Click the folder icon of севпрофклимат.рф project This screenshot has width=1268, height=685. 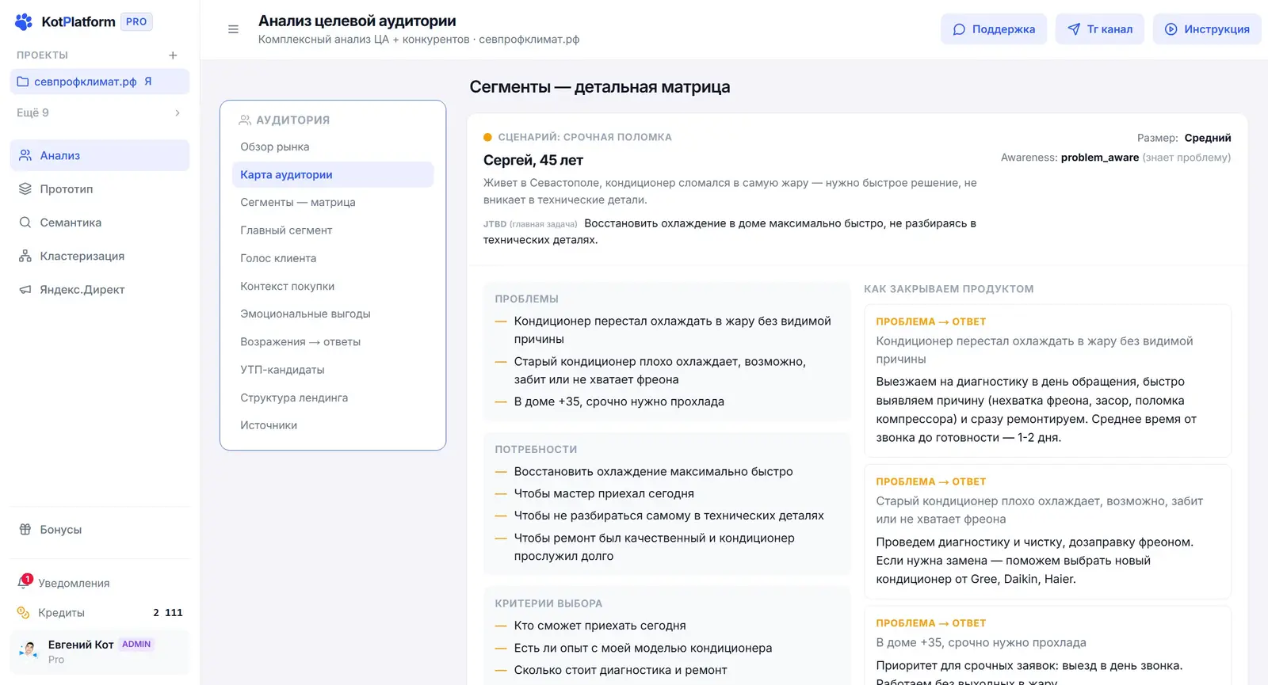[x=23, y=82]
